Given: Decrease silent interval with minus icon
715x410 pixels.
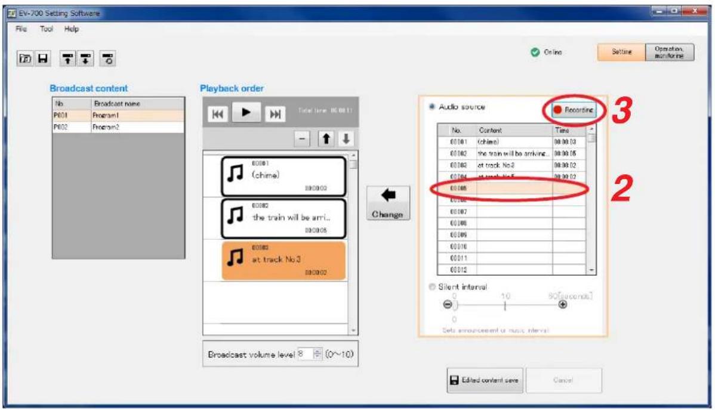Looking at the screenshot, I should (448, 304).
